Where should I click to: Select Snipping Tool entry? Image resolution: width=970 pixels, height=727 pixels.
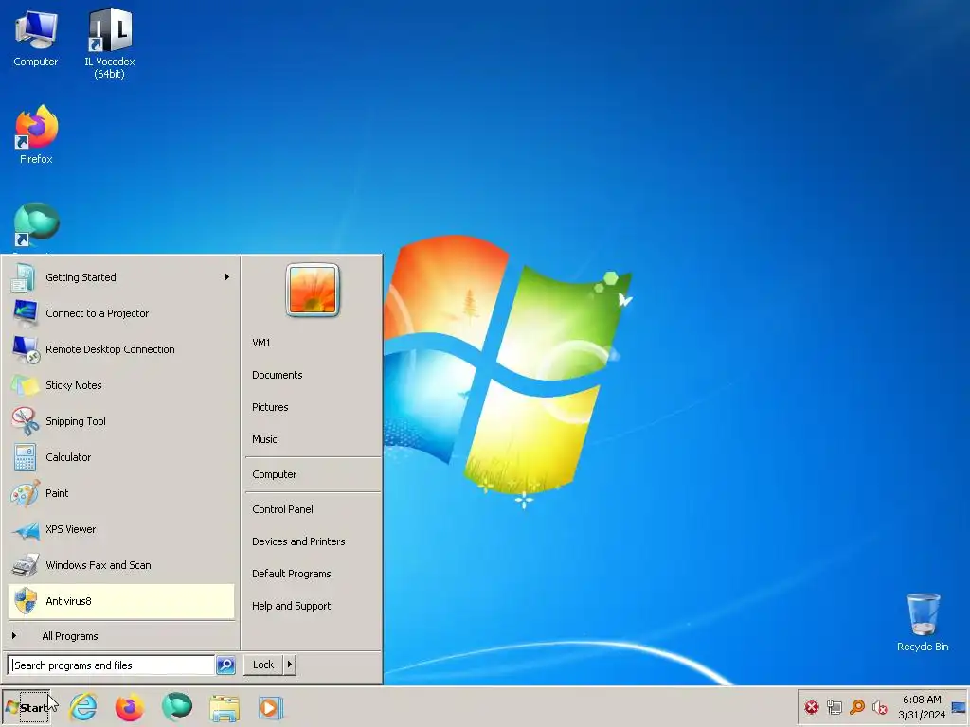coord(121,421)
